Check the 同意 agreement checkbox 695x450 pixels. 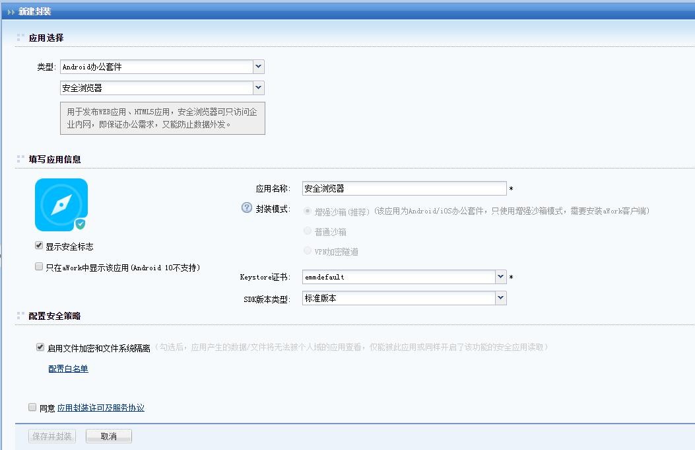32,408
